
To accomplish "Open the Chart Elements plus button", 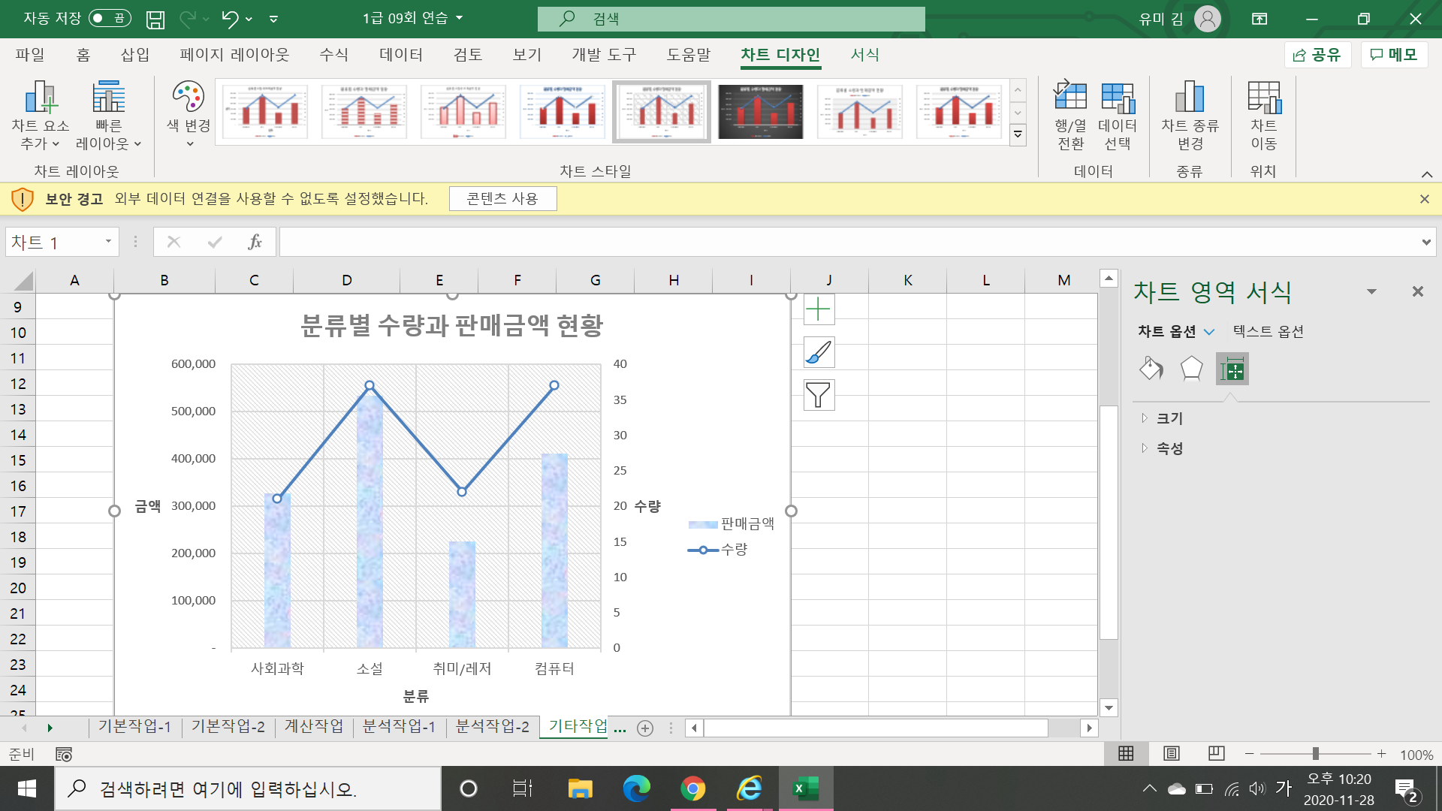I will coord(819,309).
